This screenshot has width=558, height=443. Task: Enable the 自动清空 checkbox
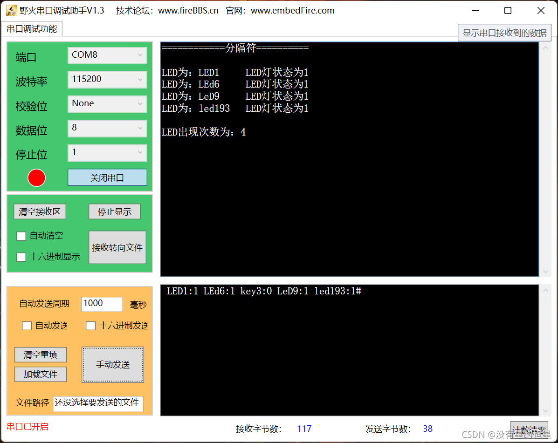click(21, 236)
